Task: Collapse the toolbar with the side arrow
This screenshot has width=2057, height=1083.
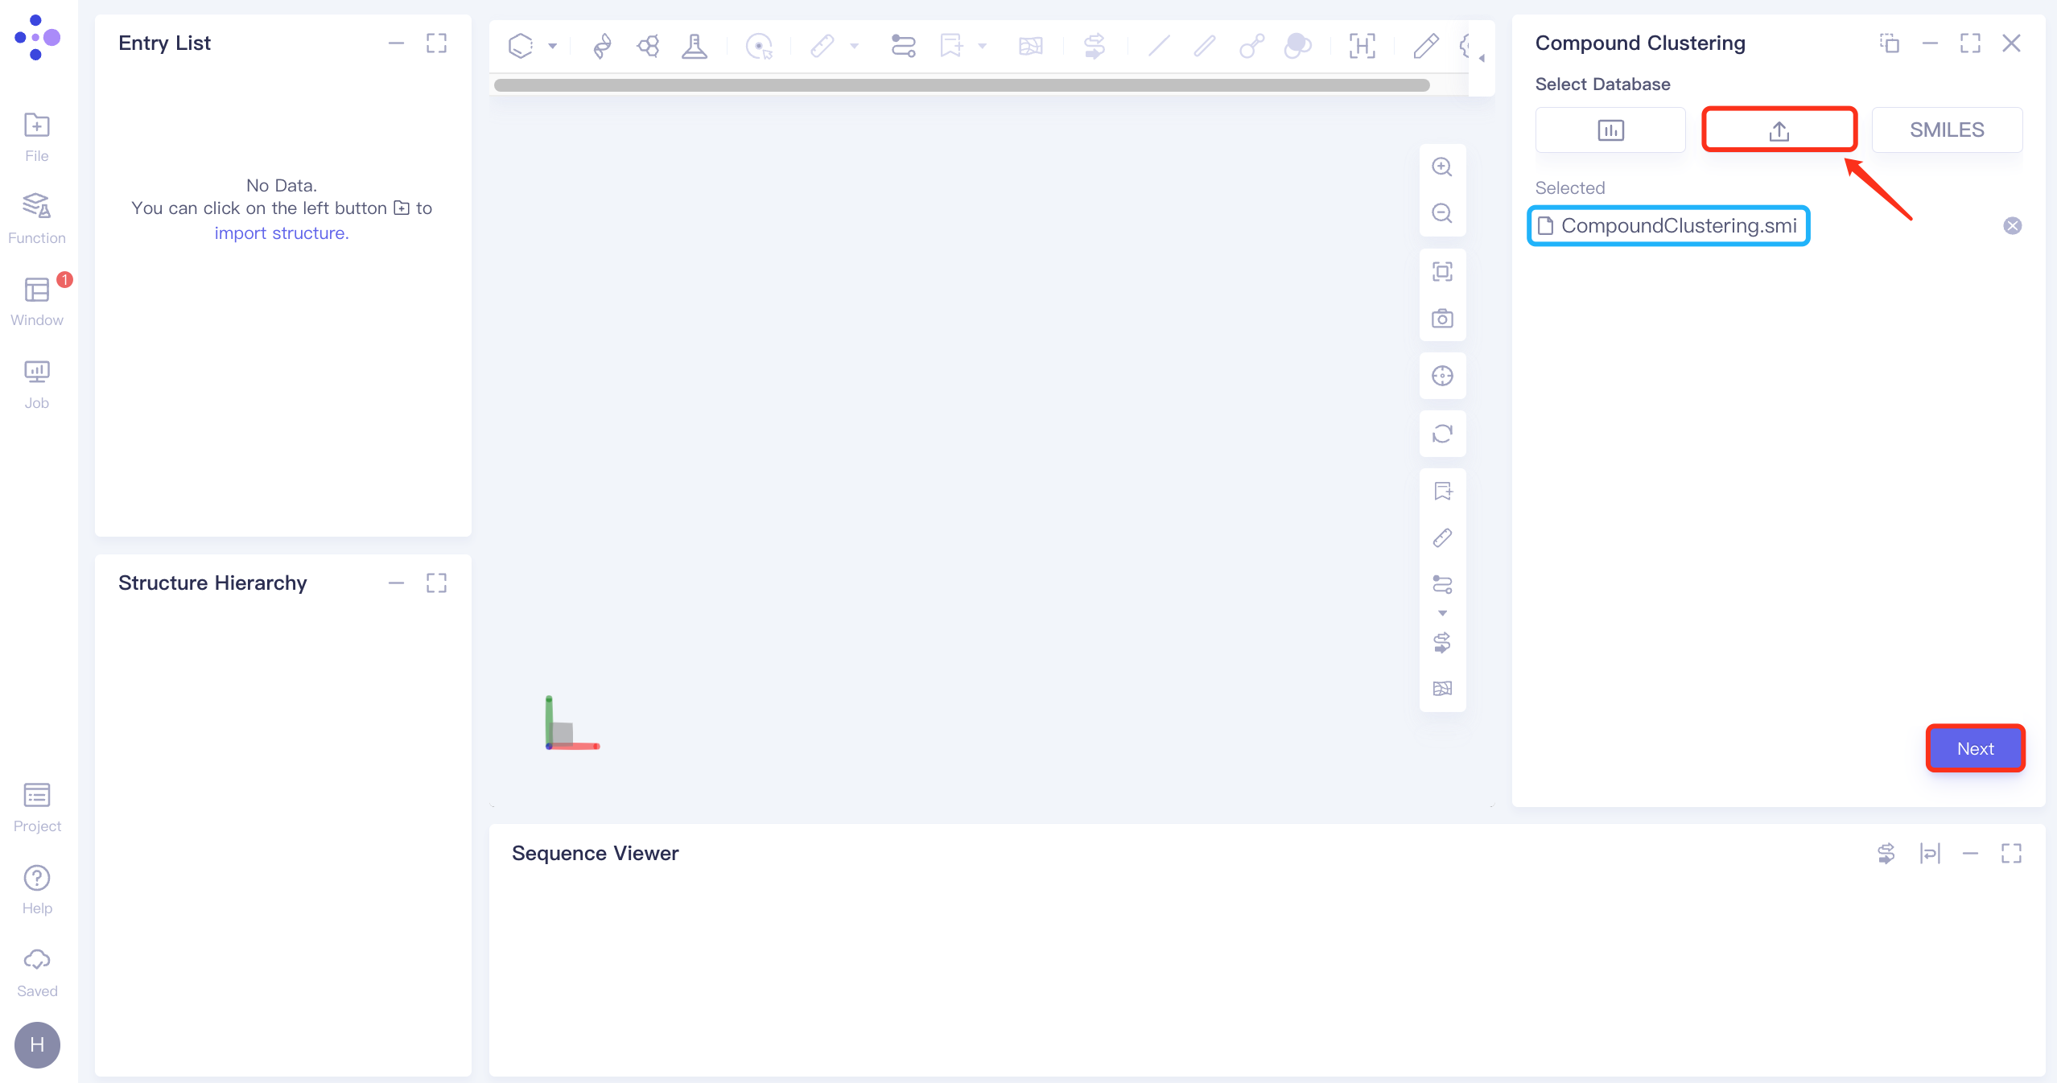Action: [1482, 58]
